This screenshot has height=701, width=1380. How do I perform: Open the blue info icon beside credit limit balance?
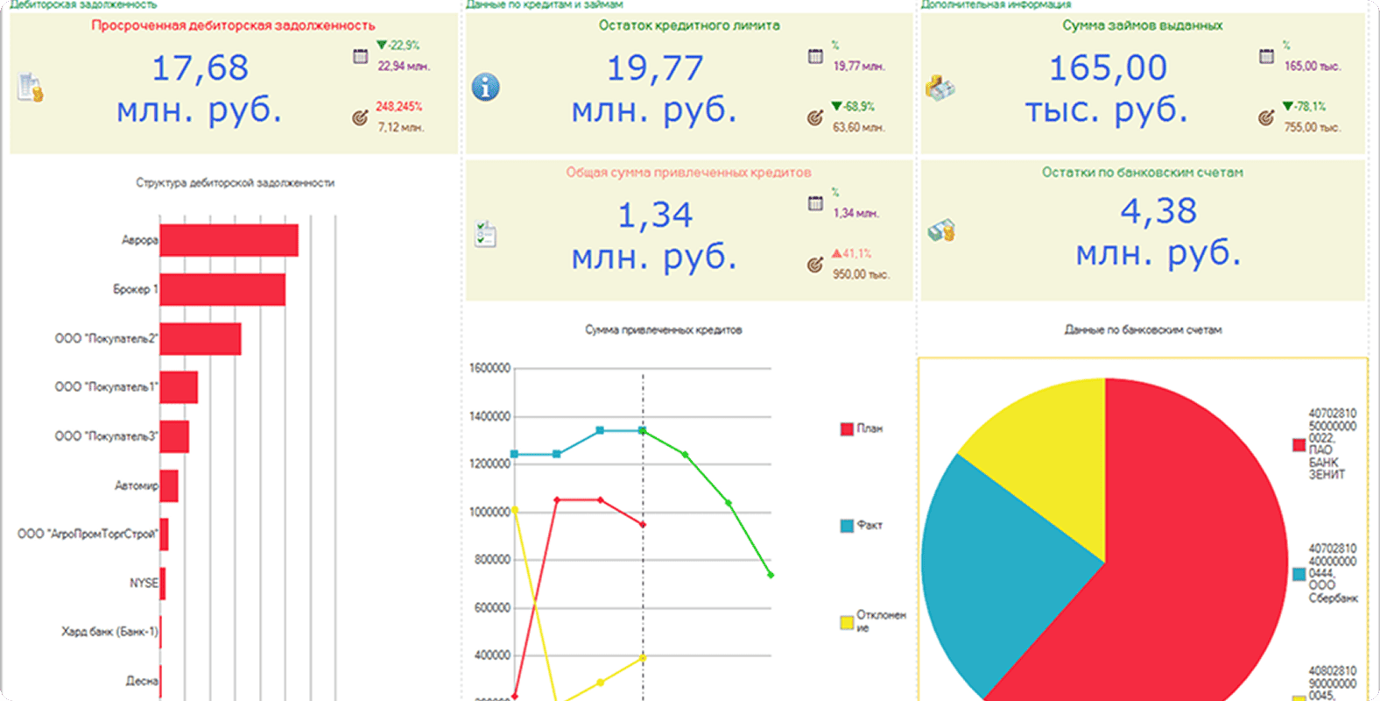pyautogui.click(x=486, y=87)
